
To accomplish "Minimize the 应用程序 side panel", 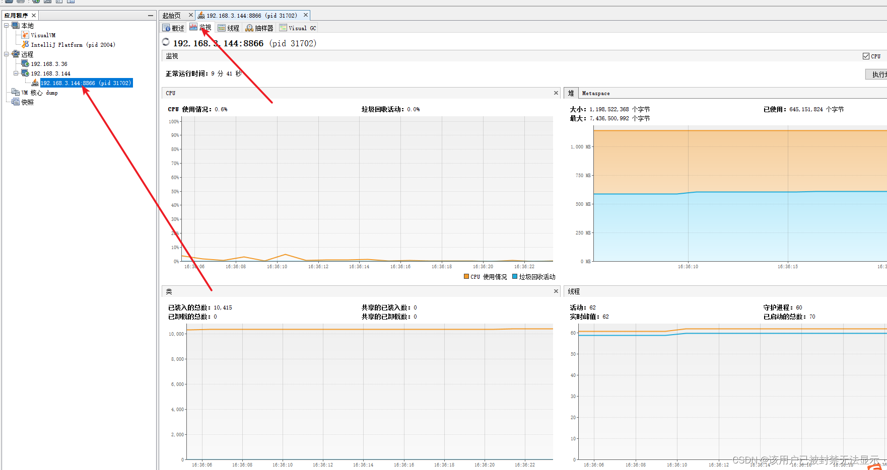I will pos(151,16).
